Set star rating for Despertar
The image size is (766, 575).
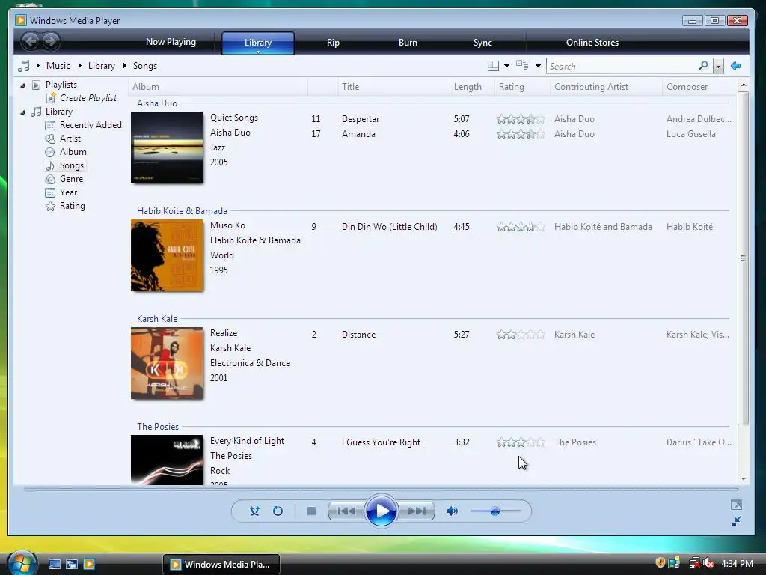tap(521, 119)
